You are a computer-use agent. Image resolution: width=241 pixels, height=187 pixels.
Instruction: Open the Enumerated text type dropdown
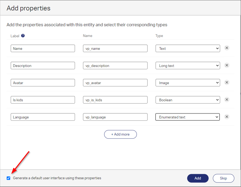point(188,117)
